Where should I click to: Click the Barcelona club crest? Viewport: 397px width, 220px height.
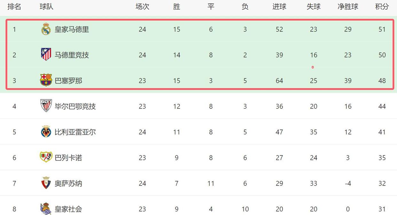coord(46,80)
